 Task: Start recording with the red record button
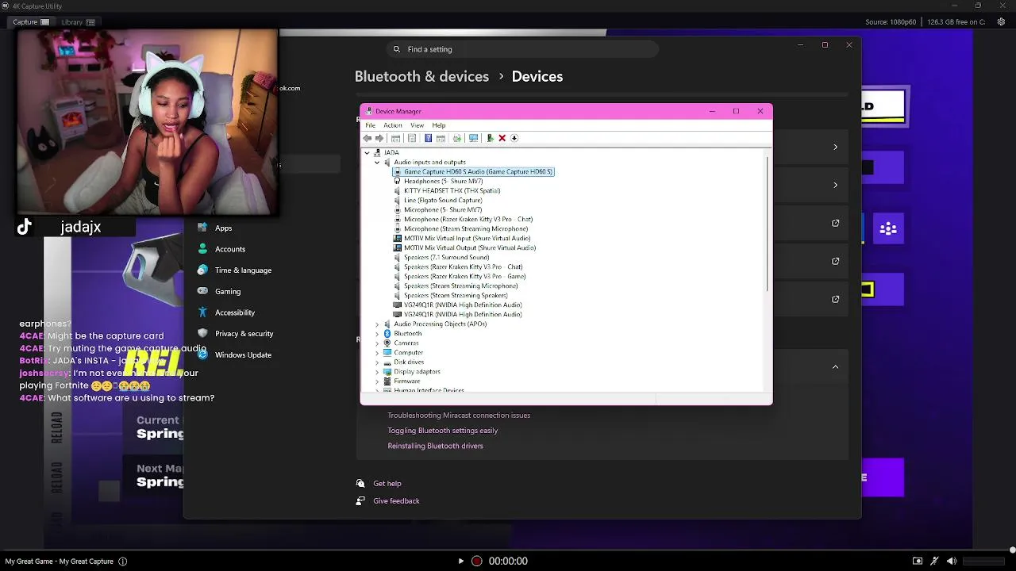click(476, 561)
